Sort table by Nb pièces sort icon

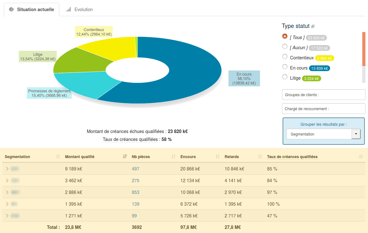point(173,156)
